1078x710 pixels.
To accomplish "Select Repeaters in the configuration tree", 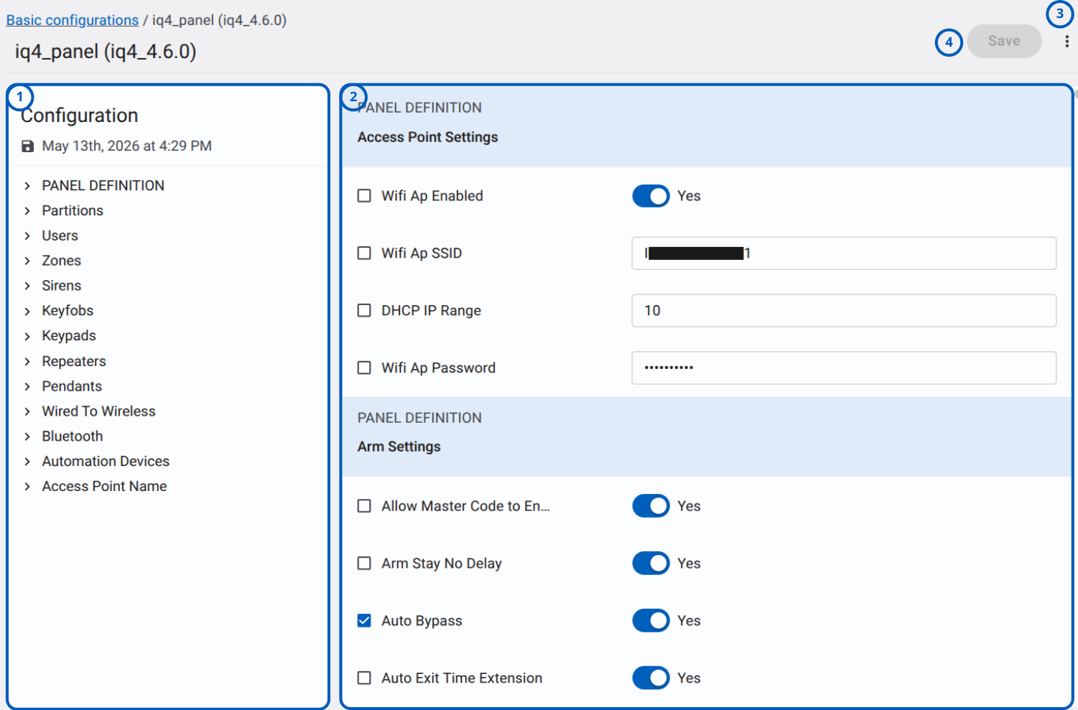I will point(74,361).
